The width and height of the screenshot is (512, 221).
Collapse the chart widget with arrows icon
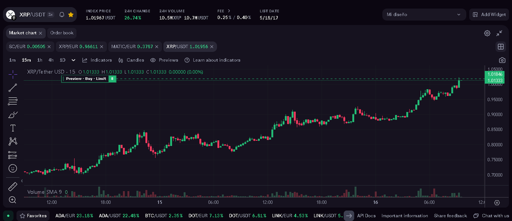click(x=499, y=33)
